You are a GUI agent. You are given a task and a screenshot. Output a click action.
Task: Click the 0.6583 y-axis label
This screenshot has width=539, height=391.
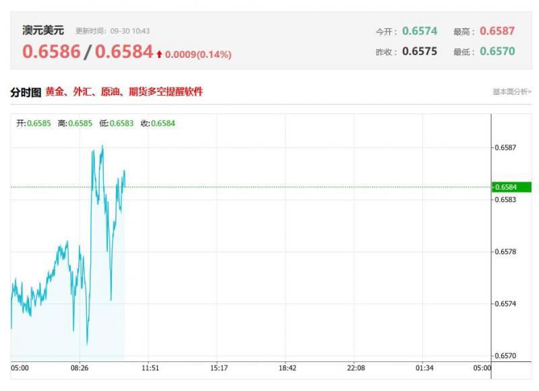coord(505,200)
